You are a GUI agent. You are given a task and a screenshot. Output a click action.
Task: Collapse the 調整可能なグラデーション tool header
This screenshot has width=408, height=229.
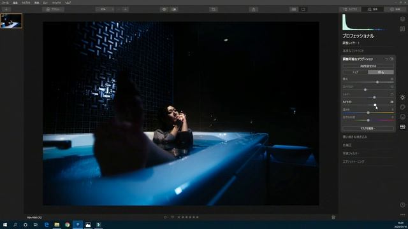(358, 59)
